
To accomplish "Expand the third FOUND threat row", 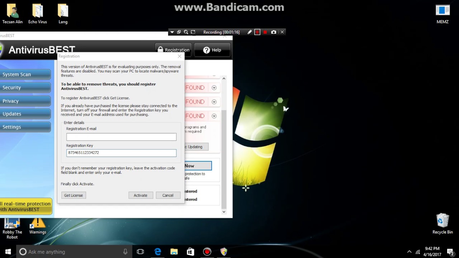I will point(214,116).
